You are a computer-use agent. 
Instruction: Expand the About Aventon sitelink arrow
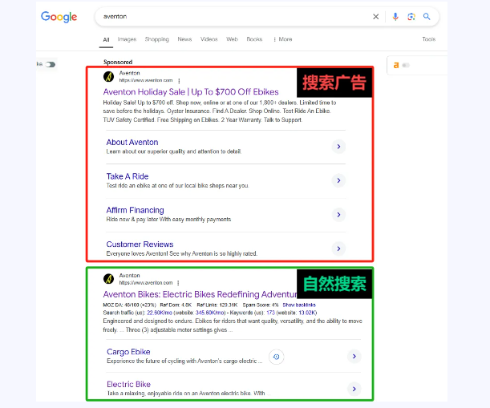point(338,147)
